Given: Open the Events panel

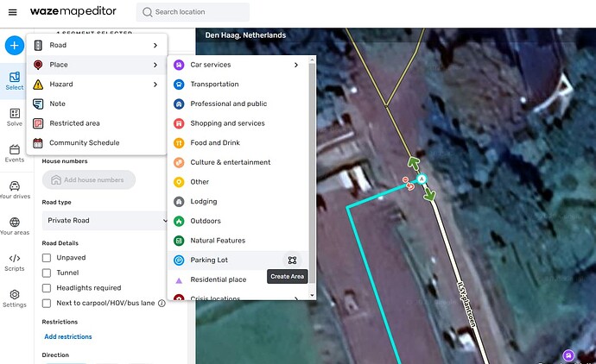Looking at the screenshot, I should tap(15, 154).
